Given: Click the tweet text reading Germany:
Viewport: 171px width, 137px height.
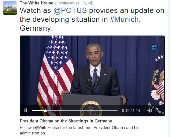Looking at the screenshot, I should [x=36, y=28].
